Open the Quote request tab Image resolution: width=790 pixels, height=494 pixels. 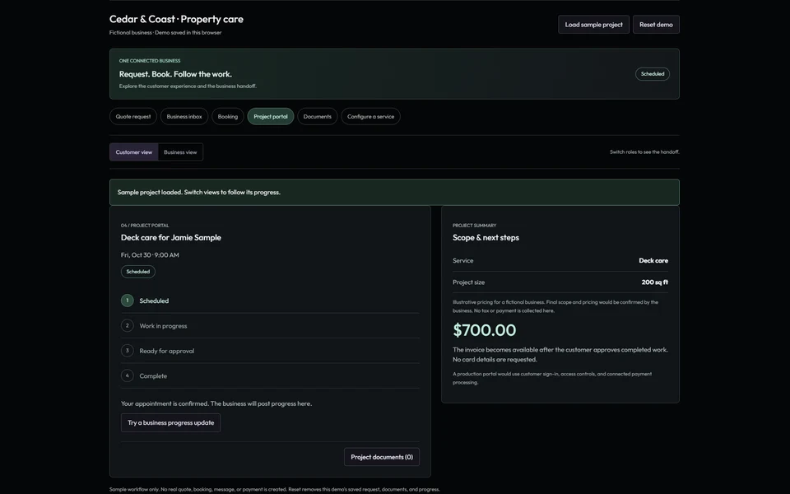tap(133, 116)
